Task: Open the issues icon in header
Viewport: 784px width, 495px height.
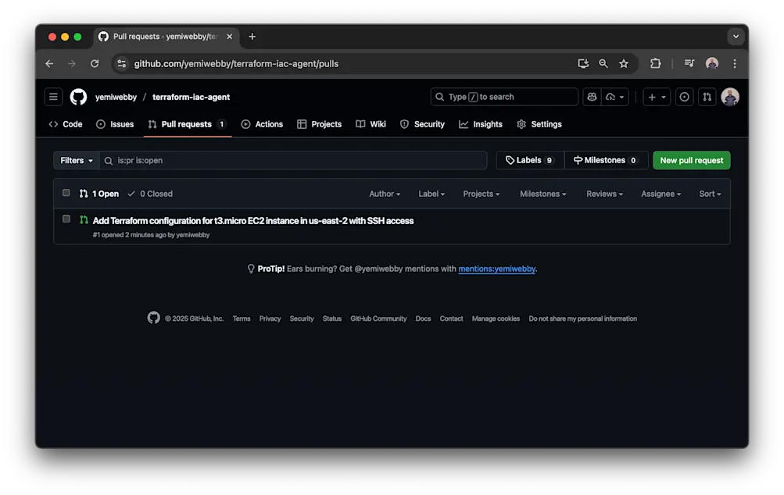Action: pyautogui.click(x=684, y=97)
